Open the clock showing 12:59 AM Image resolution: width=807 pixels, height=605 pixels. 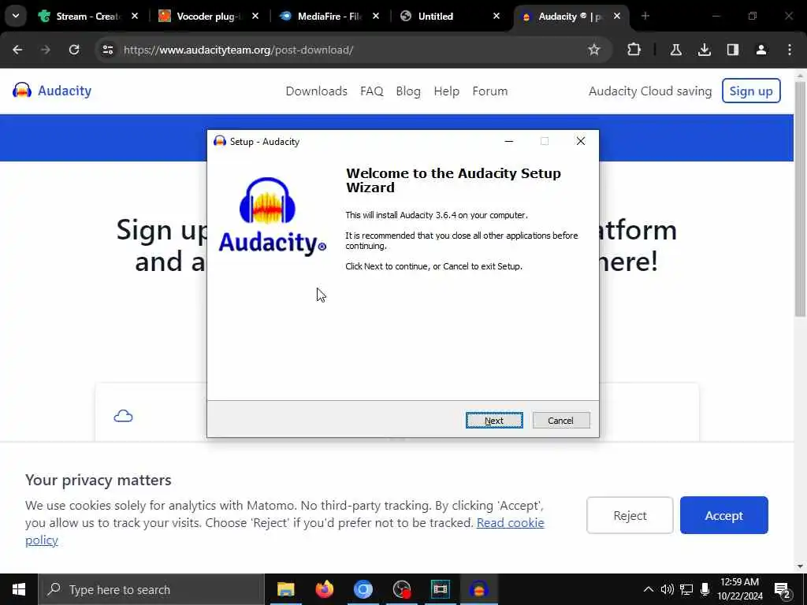739,589
